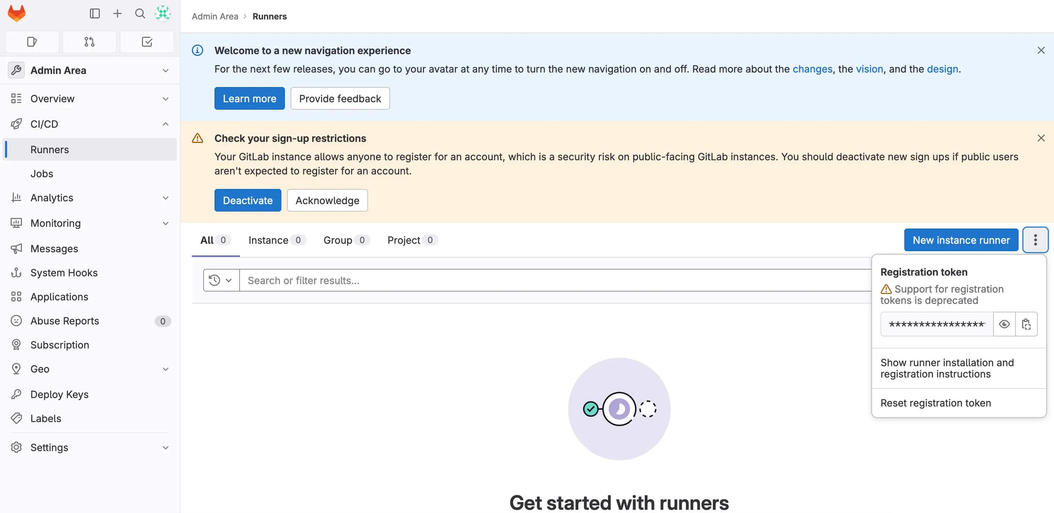Click the Abuse Reports count badge

[x=162, y=321]
